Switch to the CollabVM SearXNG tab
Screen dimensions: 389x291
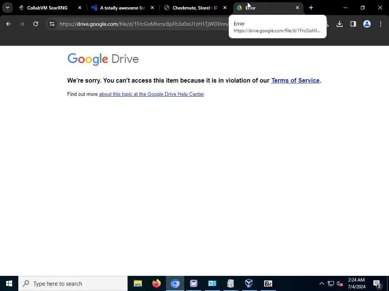[x=47, y=8]
